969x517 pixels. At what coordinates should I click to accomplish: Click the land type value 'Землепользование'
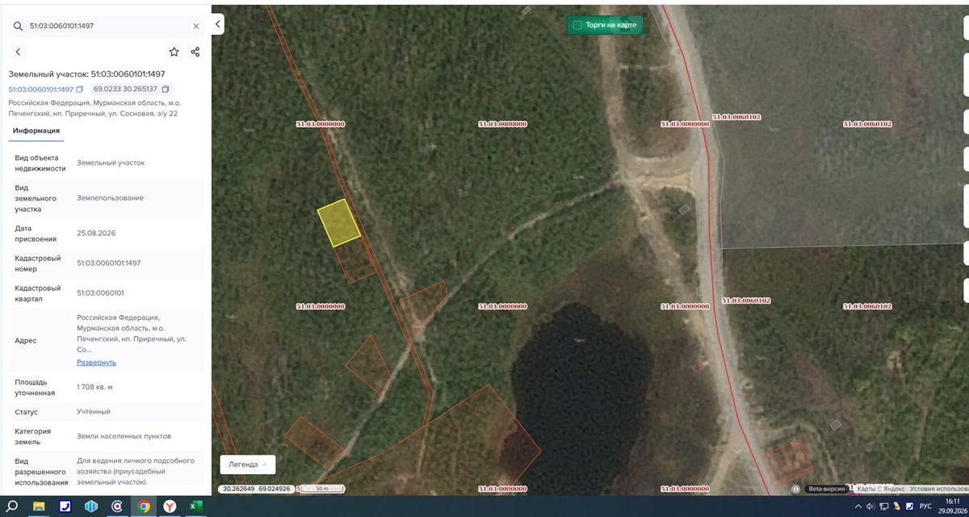pyautogui.click(x=111, y=198)
